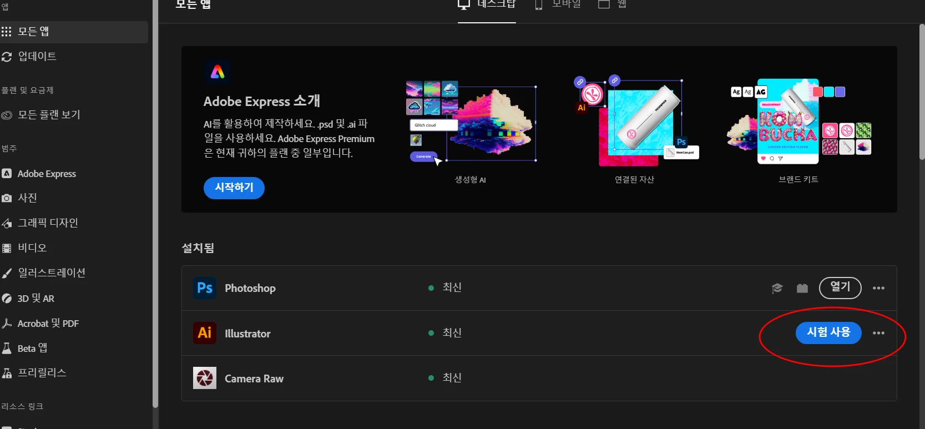This screenshot has width=925, height=429.
Task: Open more options for Photoshop
Action: coord(878,288)
